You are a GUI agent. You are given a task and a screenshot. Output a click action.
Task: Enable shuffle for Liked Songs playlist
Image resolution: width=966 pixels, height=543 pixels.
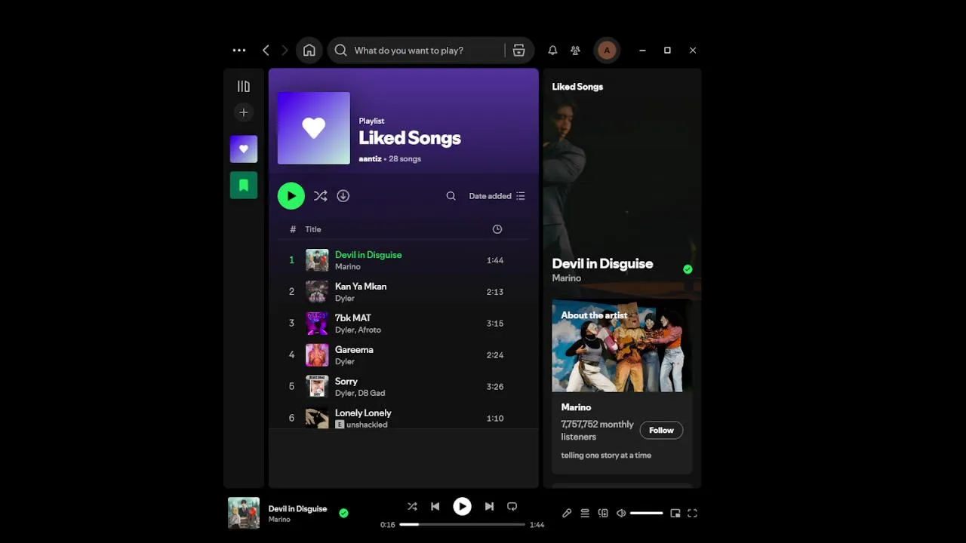[x=321, y=196]
